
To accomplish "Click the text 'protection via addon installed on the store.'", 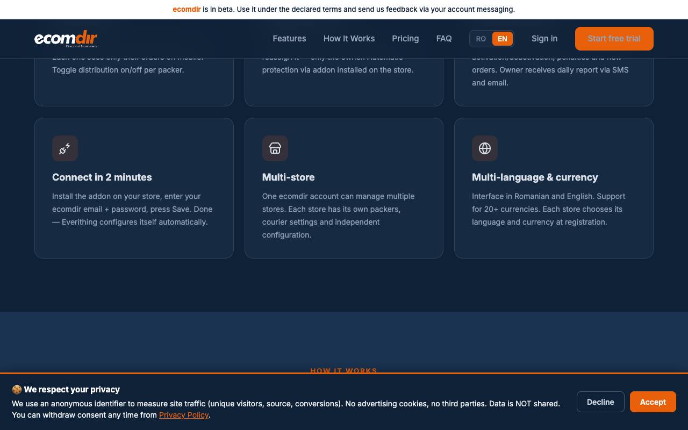I will click(338, 70).
